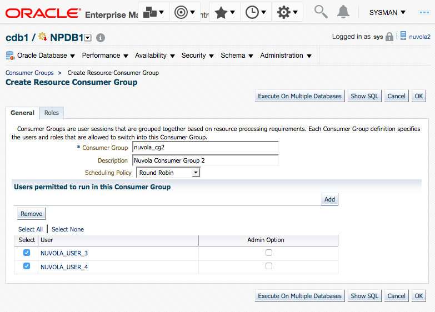Click the top Show SQL button

tap(364, 96)
